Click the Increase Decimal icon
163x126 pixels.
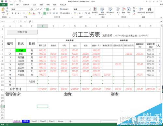click(x=86, y=13)
